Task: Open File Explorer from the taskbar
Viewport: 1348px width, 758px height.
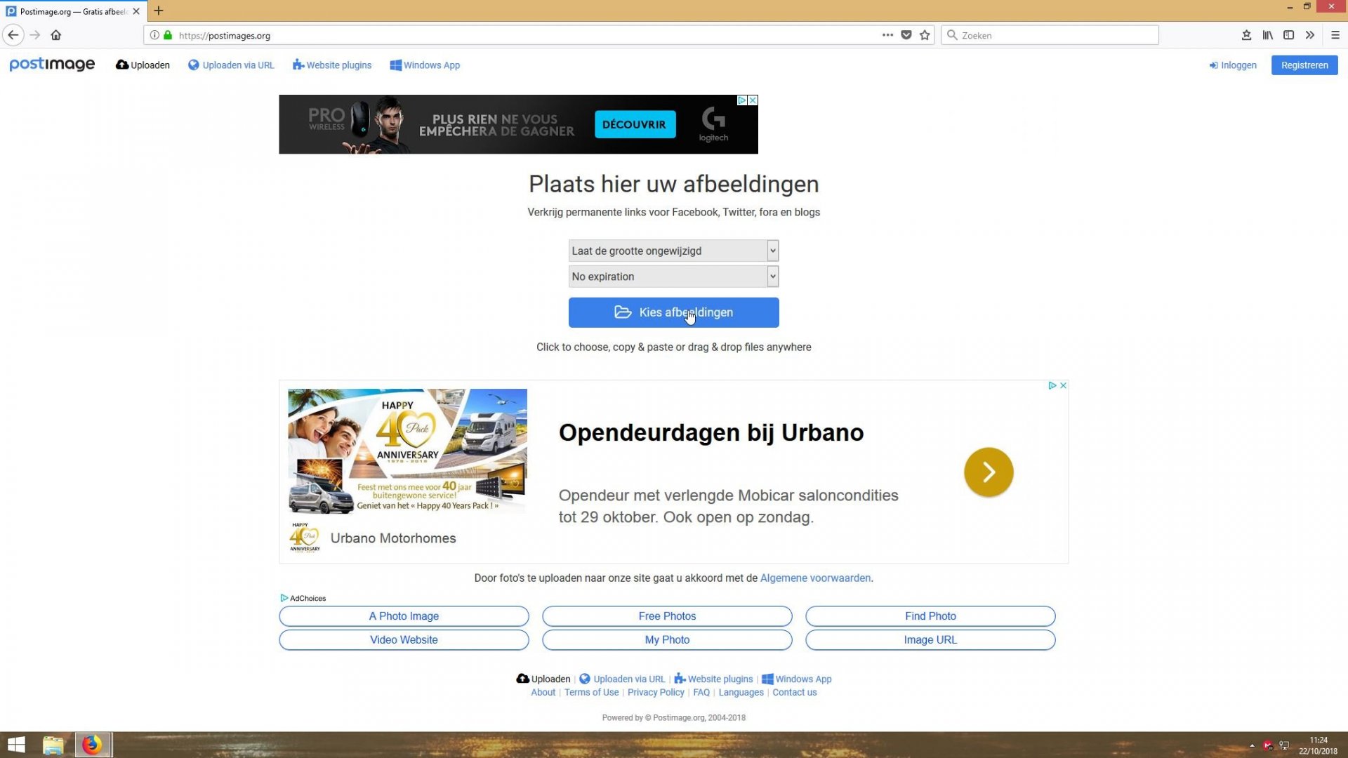Action: (53, 745)
